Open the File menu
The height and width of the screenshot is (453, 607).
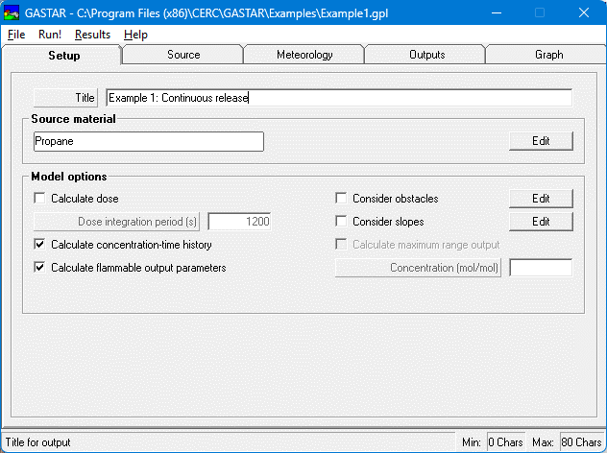[x=15, y=35]
